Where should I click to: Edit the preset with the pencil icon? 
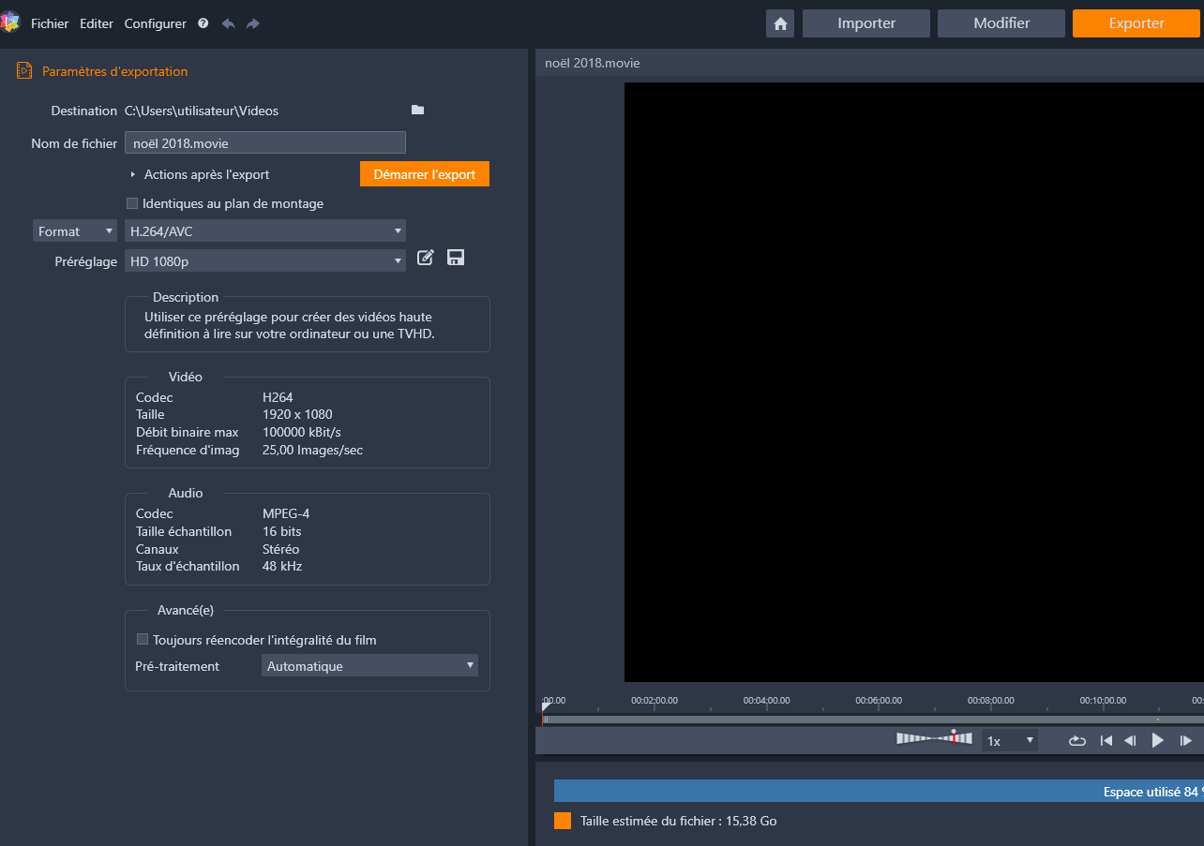click(426, 258)
